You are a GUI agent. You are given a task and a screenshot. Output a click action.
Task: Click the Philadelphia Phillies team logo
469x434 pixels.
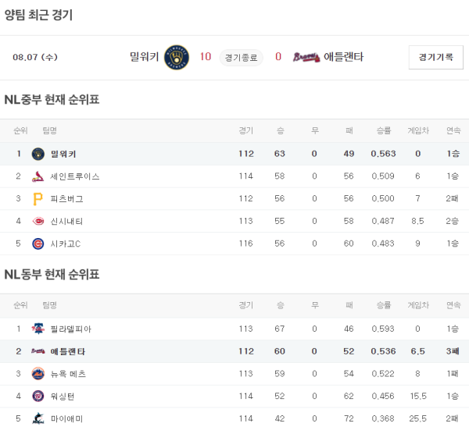point(38,329)
